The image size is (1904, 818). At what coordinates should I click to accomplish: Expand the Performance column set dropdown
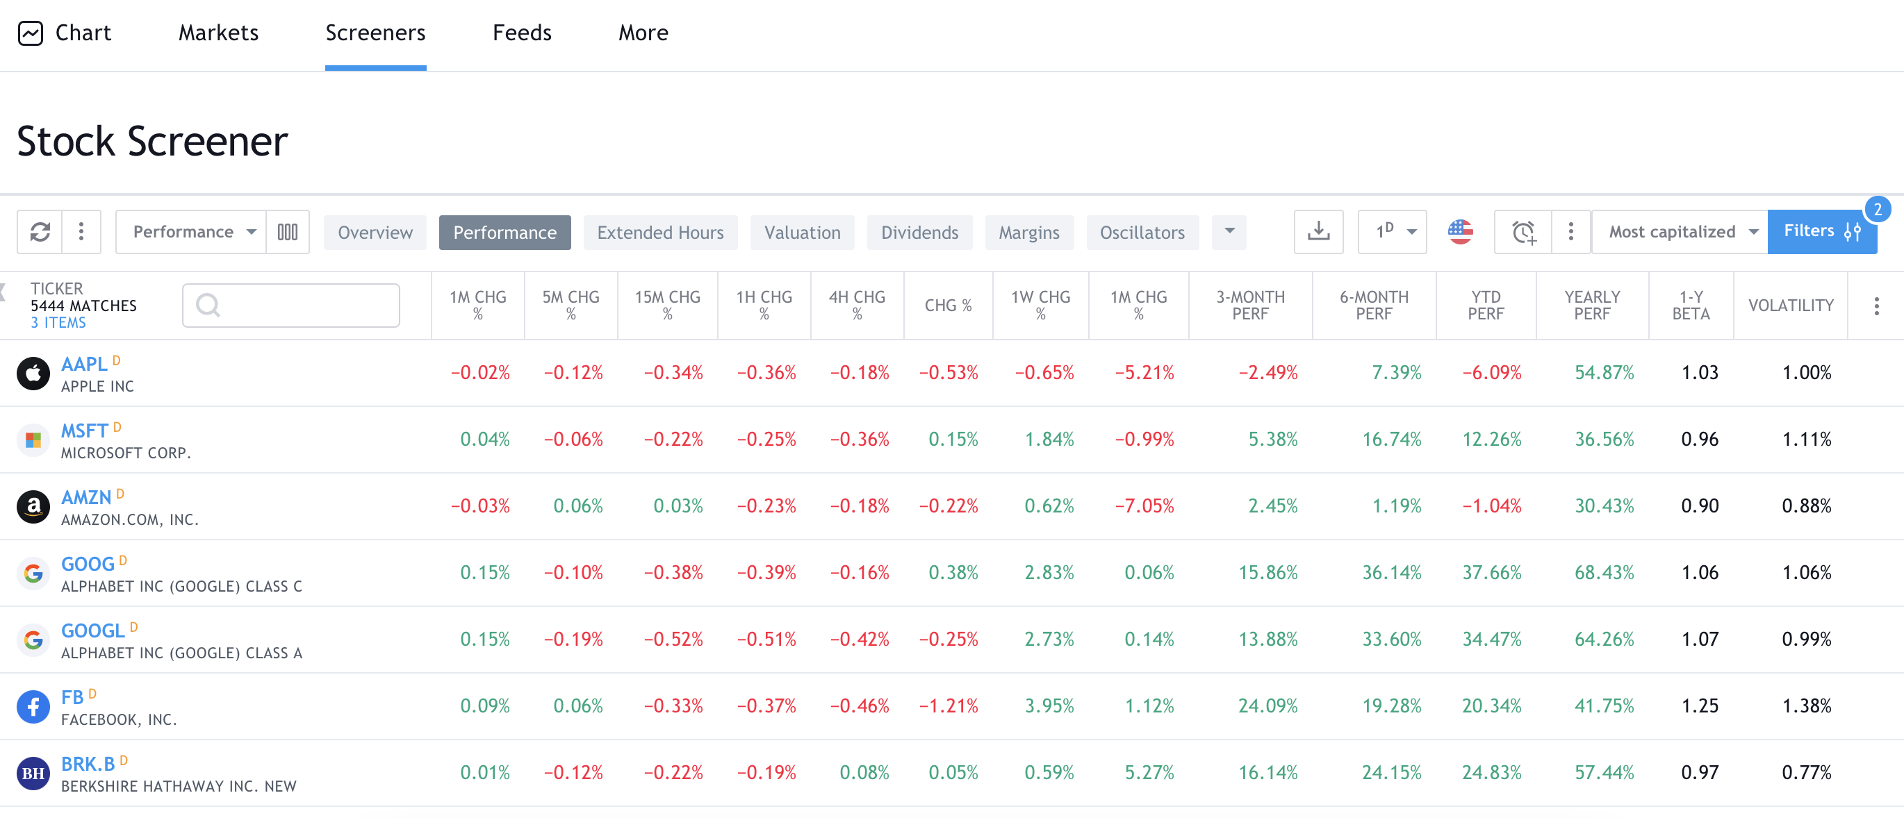point(190,232)
